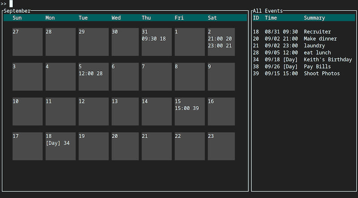Click the 21:00 20 entry on day 2

[220, 39]
